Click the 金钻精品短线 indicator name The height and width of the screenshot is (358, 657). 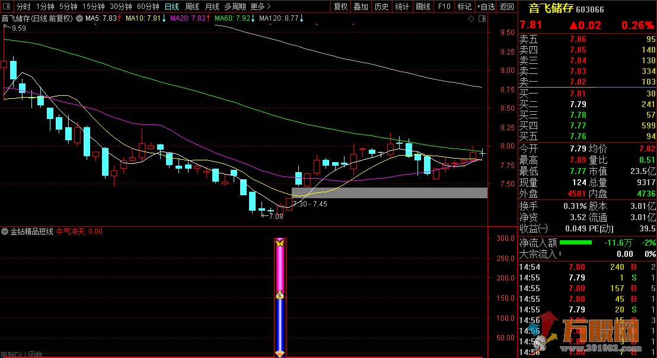32,231
